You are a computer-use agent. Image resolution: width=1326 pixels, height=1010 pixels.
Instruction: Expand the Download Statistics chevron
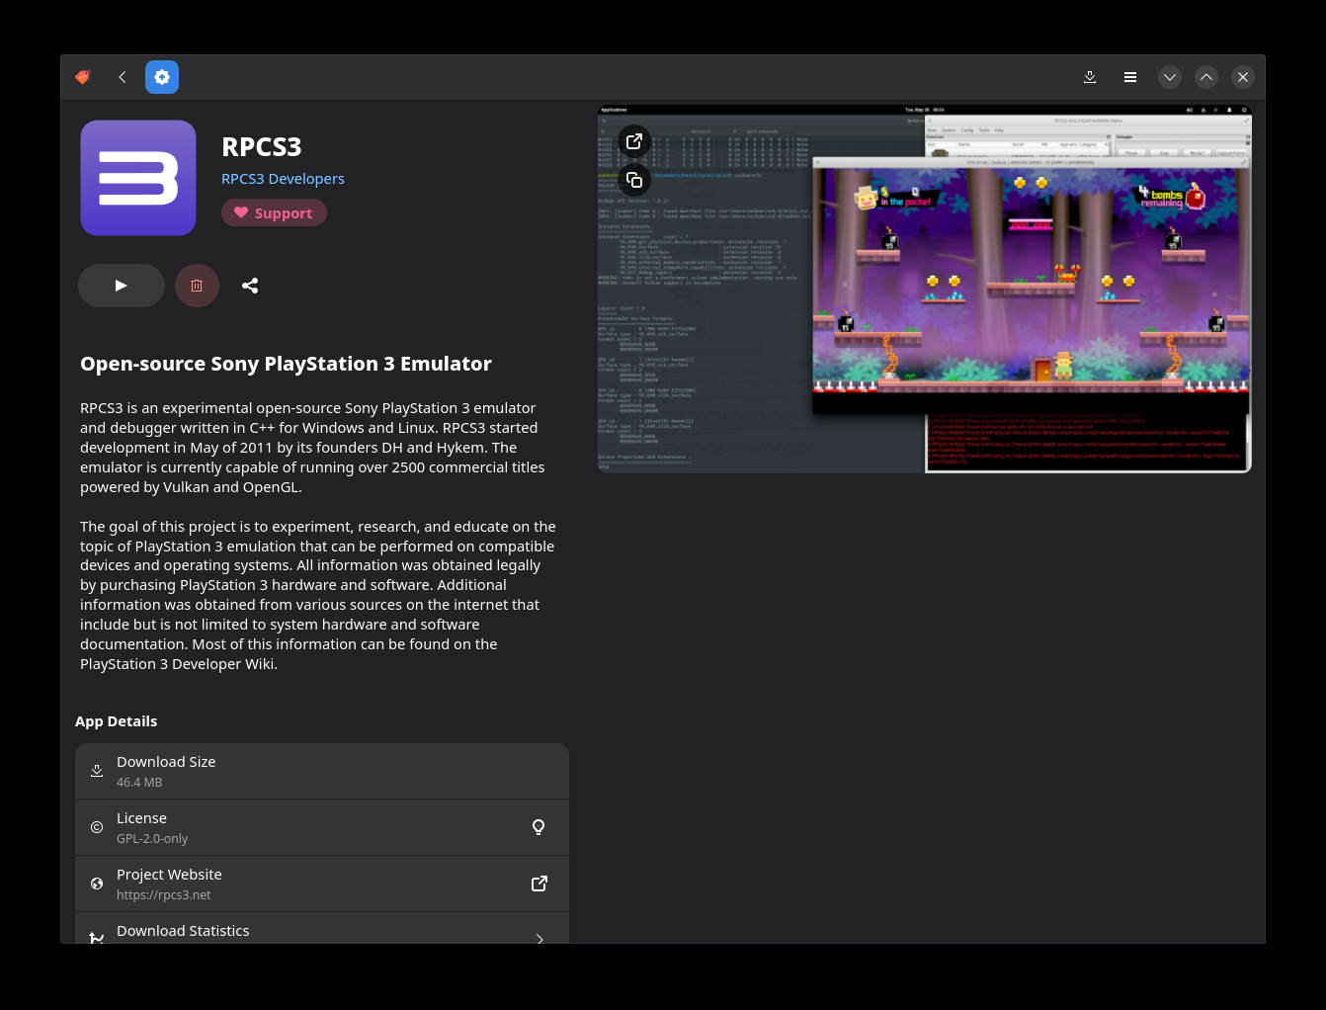point(539,939)
